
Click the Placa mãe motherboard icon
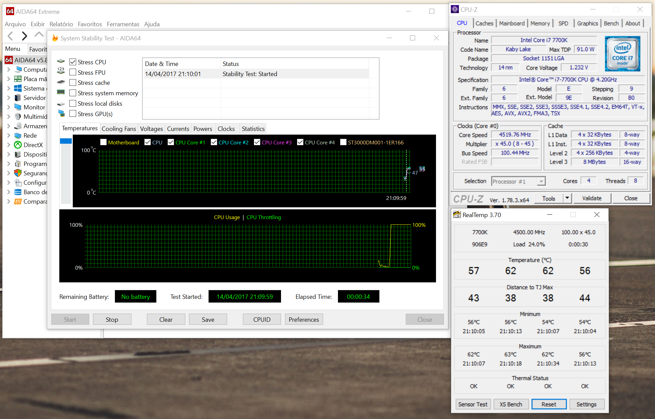[x=18, y=79]
